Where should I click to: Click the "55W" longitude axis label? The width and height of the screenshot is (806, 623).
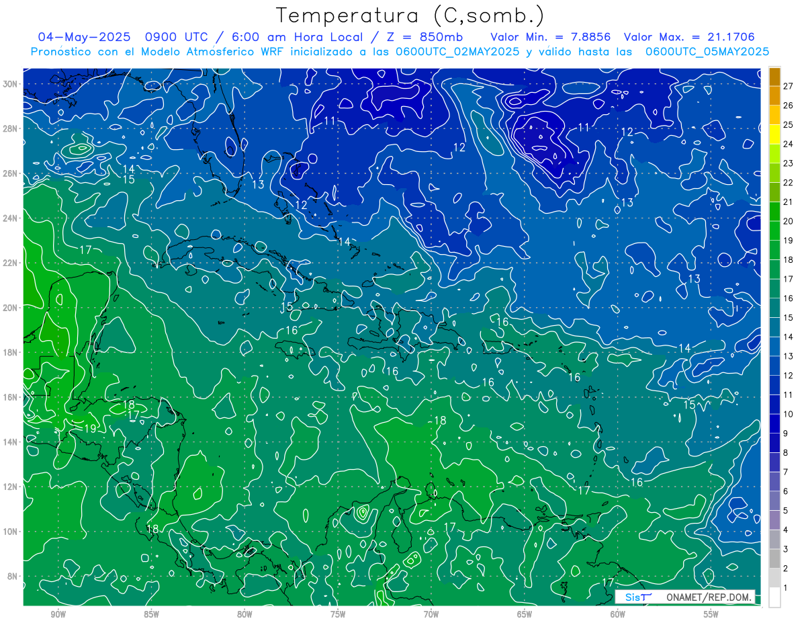[711, 614]
